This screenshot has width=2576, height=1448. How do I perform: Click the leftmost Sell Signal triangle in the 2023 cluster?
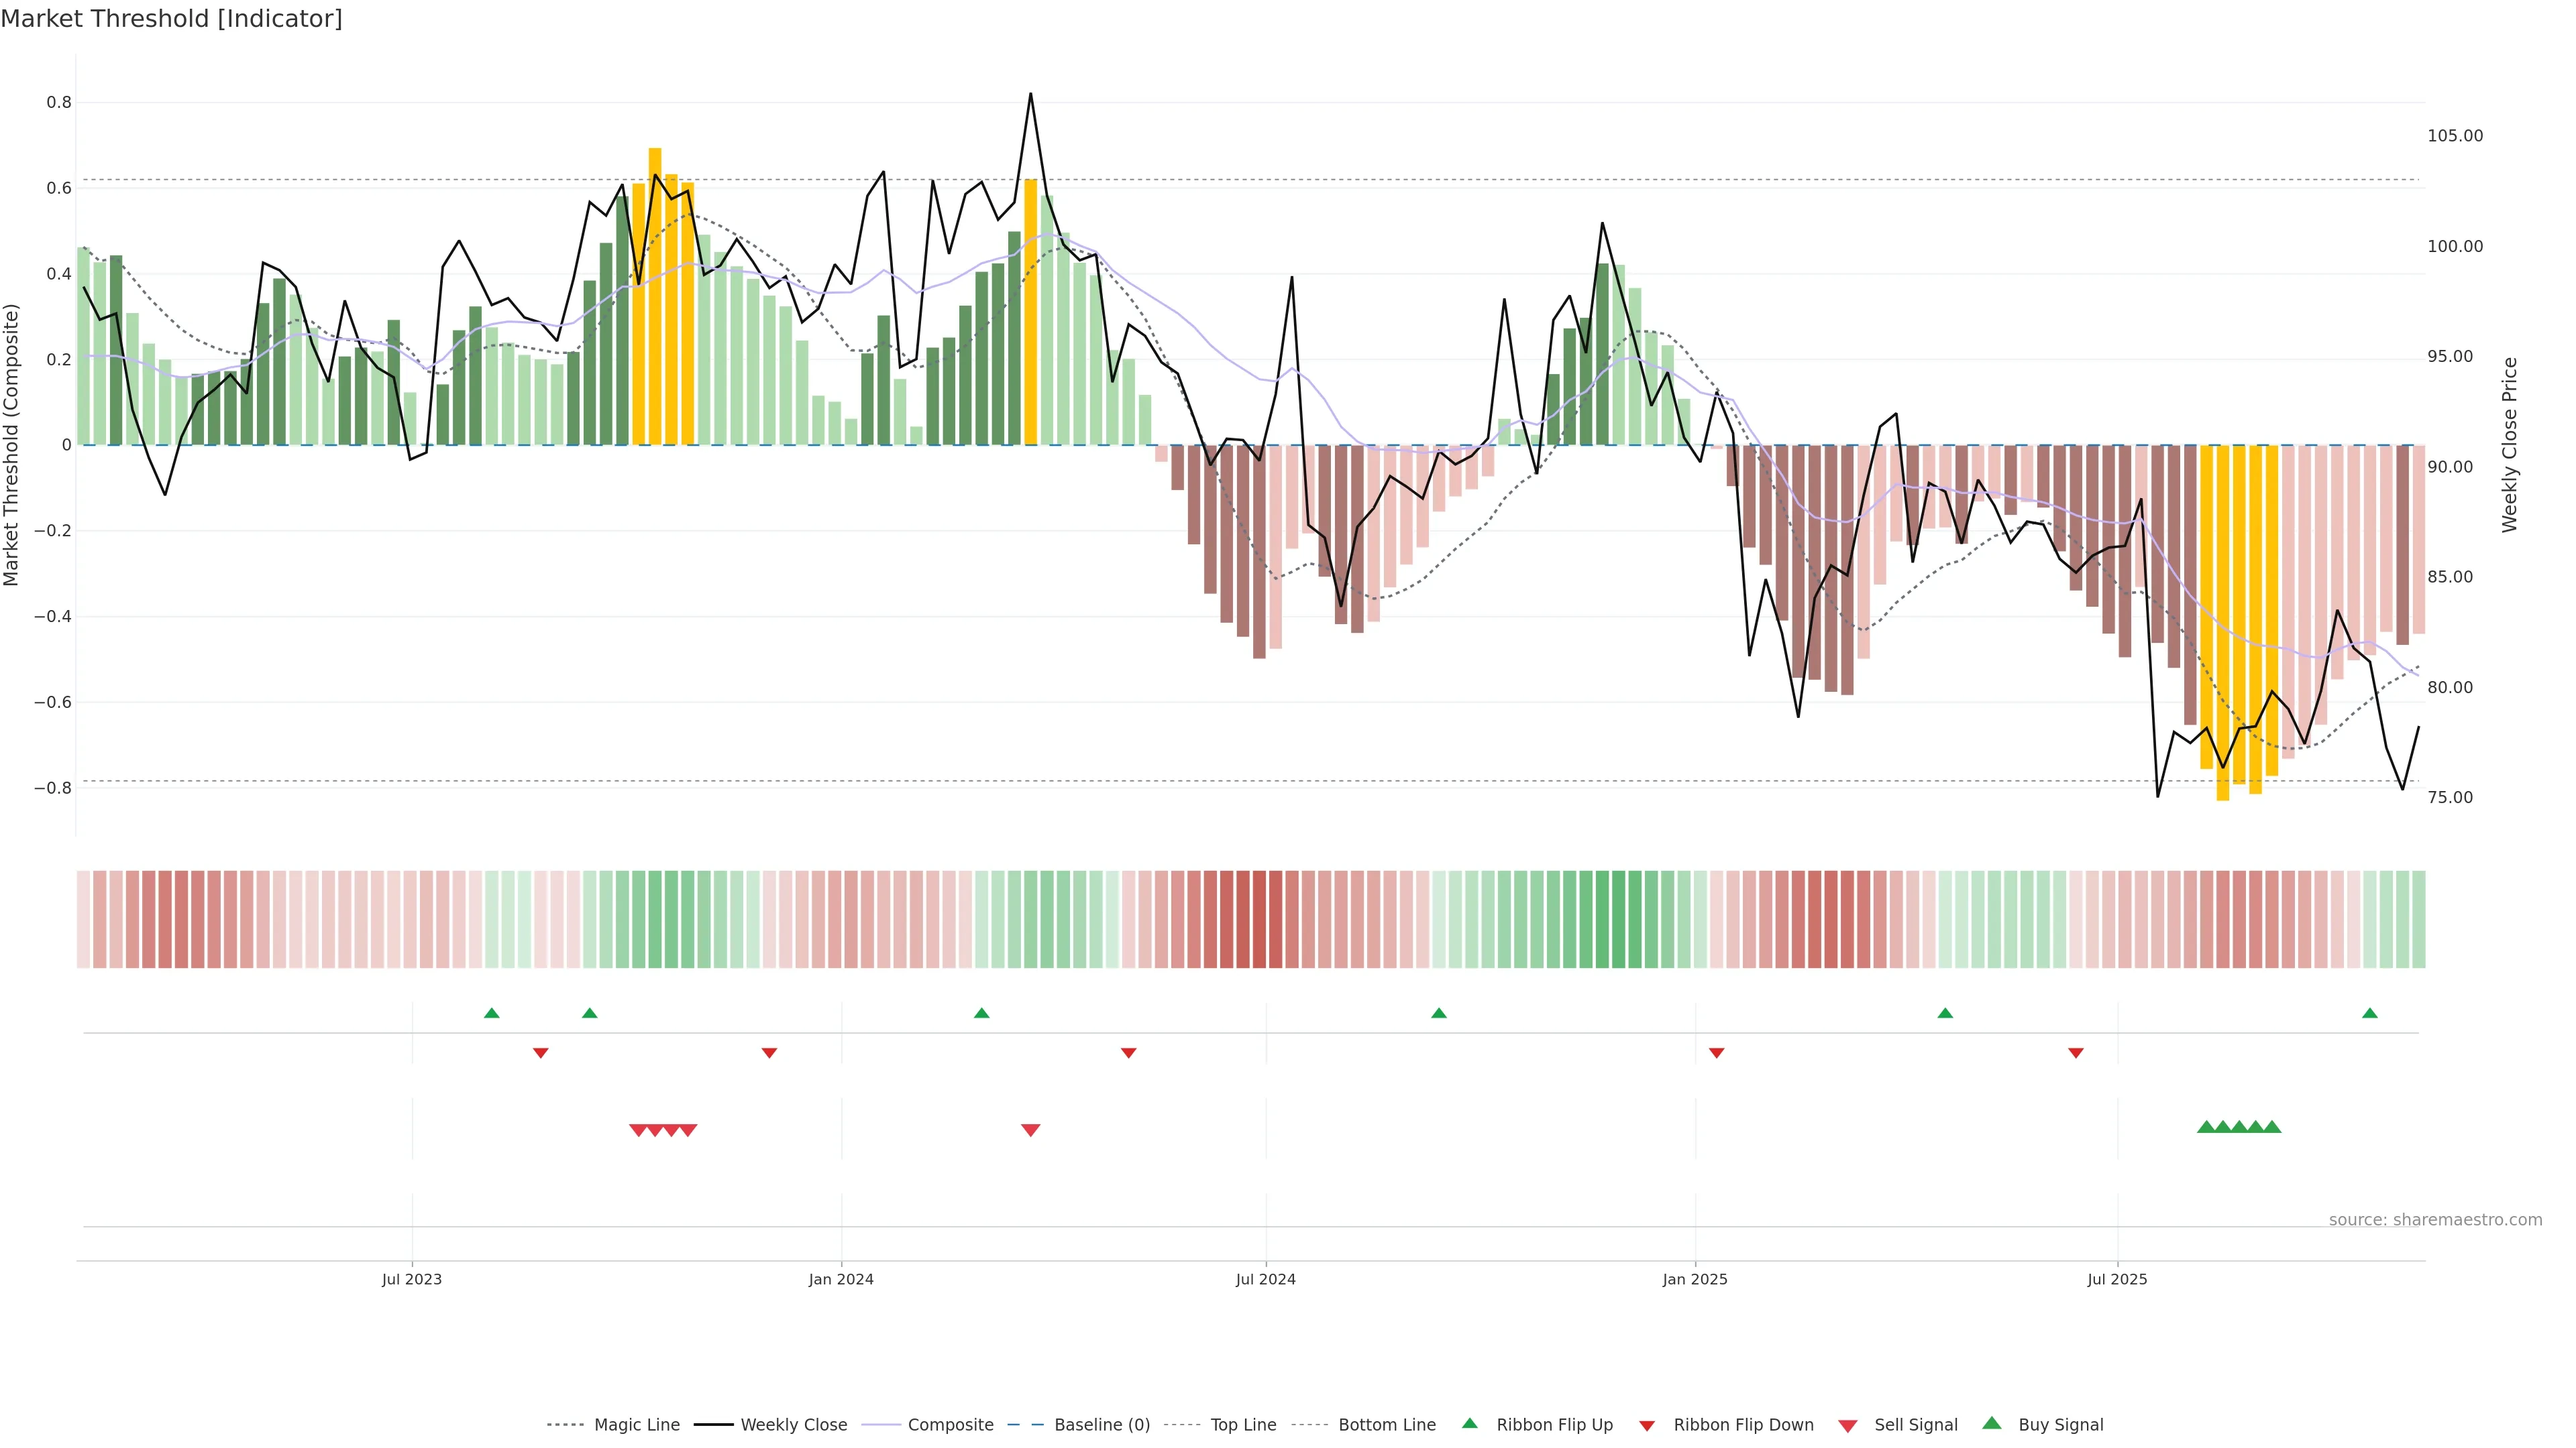point(637,1130)
